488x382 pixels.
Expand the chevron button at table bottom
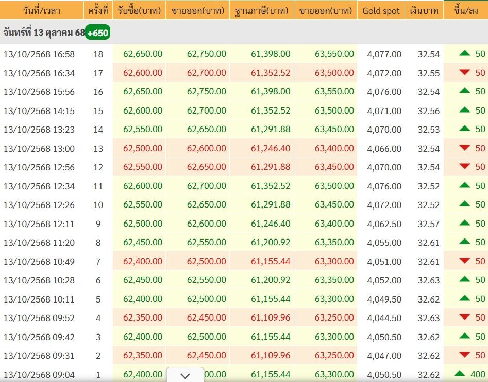(x=185, y=375)
